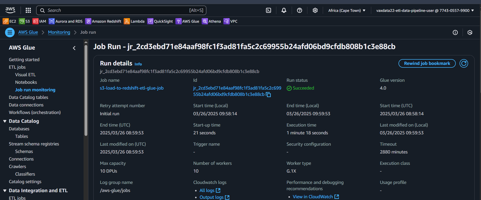The image size is (481, 200).
Task: Click the Succeeded run status text
Action: click(303, 88)
